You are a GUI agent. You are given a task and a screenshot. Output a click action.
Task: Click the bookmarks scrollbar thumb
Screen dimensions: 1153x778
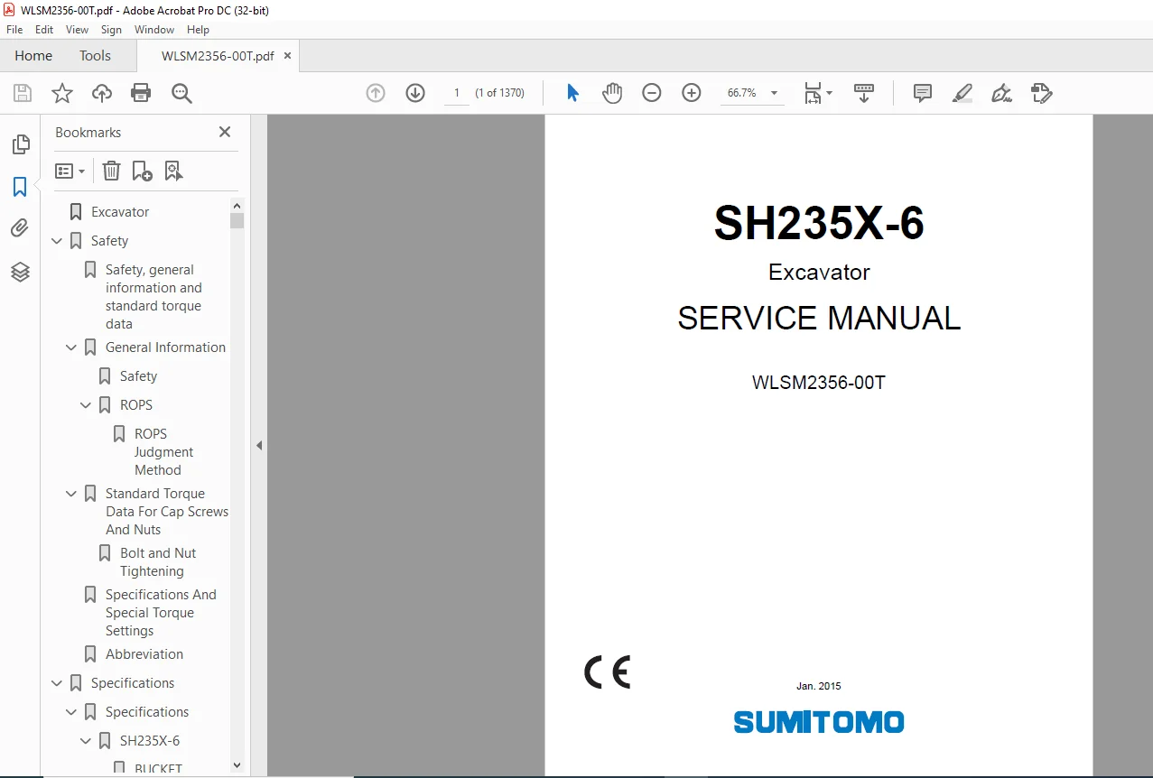pyautogui.click(x=237, y=220)
